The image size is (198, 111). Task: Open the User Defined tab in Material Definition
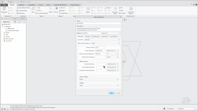[x=114, y=36]
